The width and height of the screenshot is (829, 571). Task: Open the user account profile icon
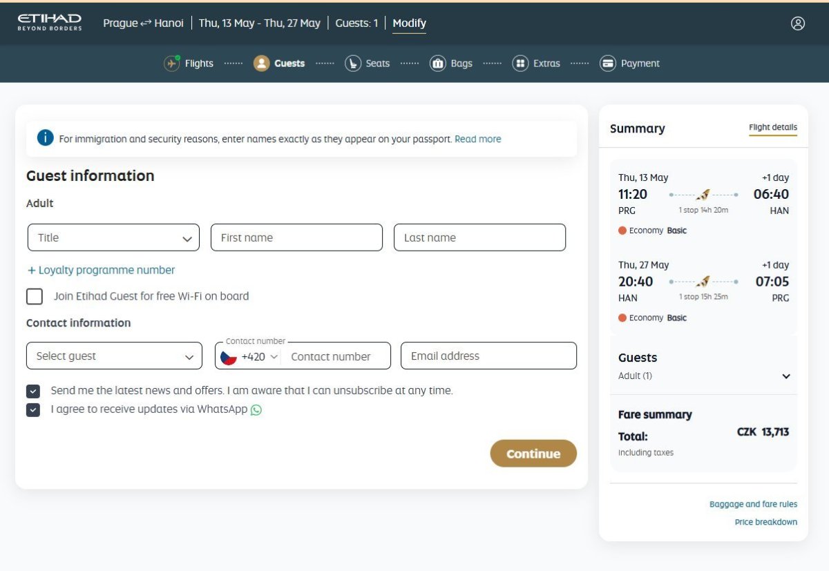tap(798, 23)
